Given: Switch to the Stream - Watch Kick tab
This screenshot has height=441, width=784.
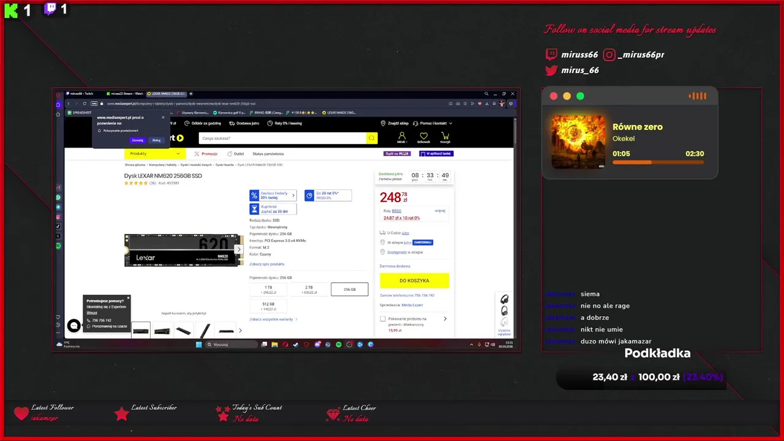Looking at the screenshot, I should [125, 94].
